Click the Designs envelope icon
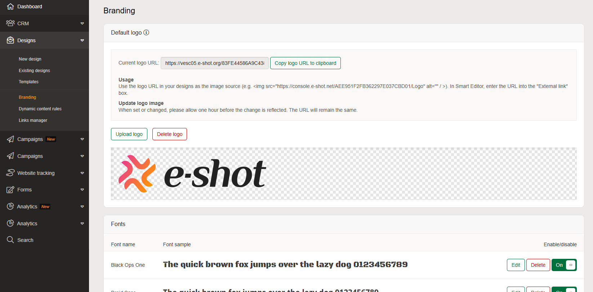This screenshot has height=292, width=593. tap(10, 40)
